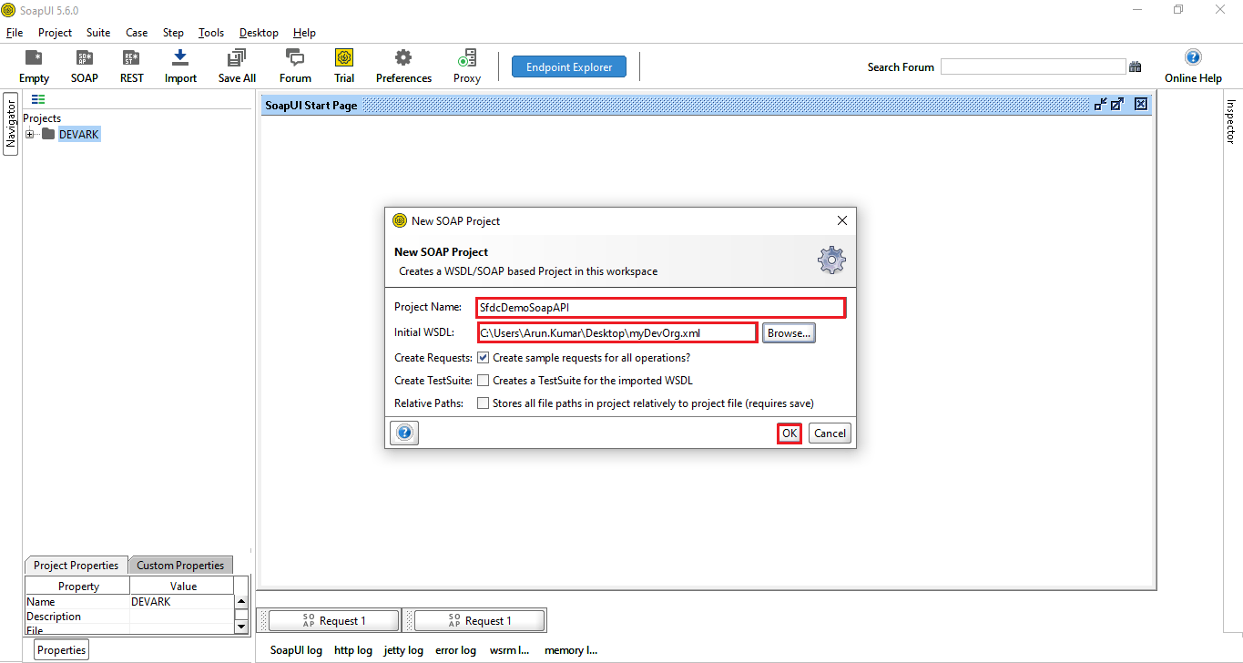Open the Tools menu
Screen dimensions: 1243x663
tap(211, 33)
